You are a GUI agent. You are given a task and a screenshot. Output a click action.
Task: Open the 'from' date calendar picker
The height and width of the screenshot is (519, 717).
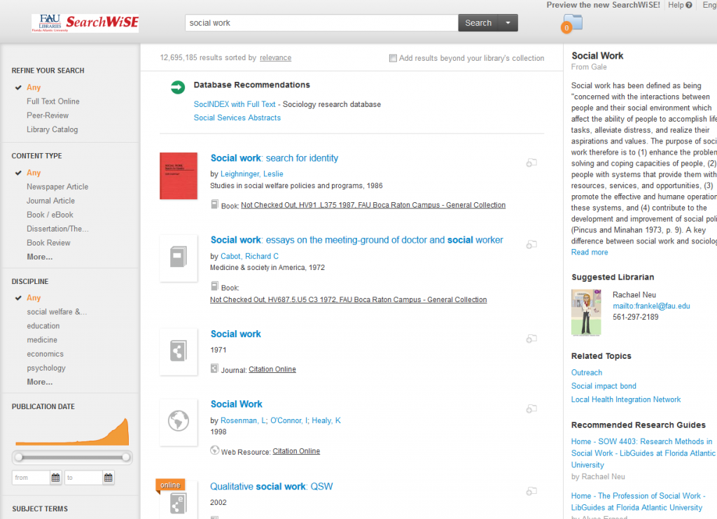(56, 478)
